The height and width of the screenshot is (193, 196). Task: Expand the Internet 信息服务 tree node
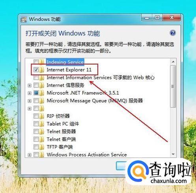30,85
